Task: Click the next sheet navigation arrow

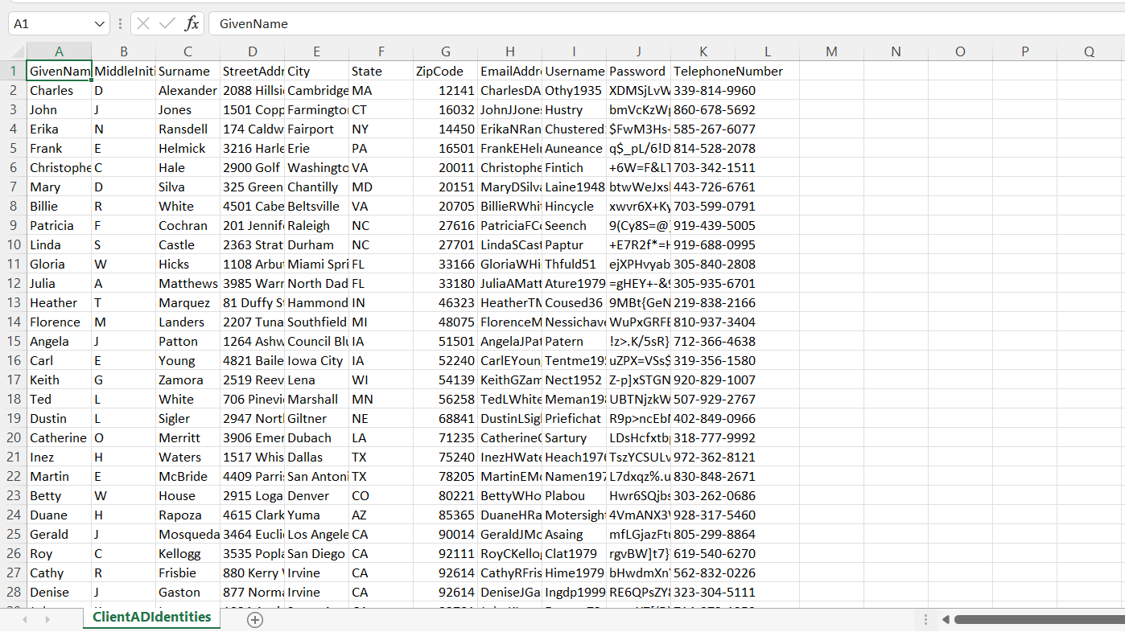Action: (47, 619)
